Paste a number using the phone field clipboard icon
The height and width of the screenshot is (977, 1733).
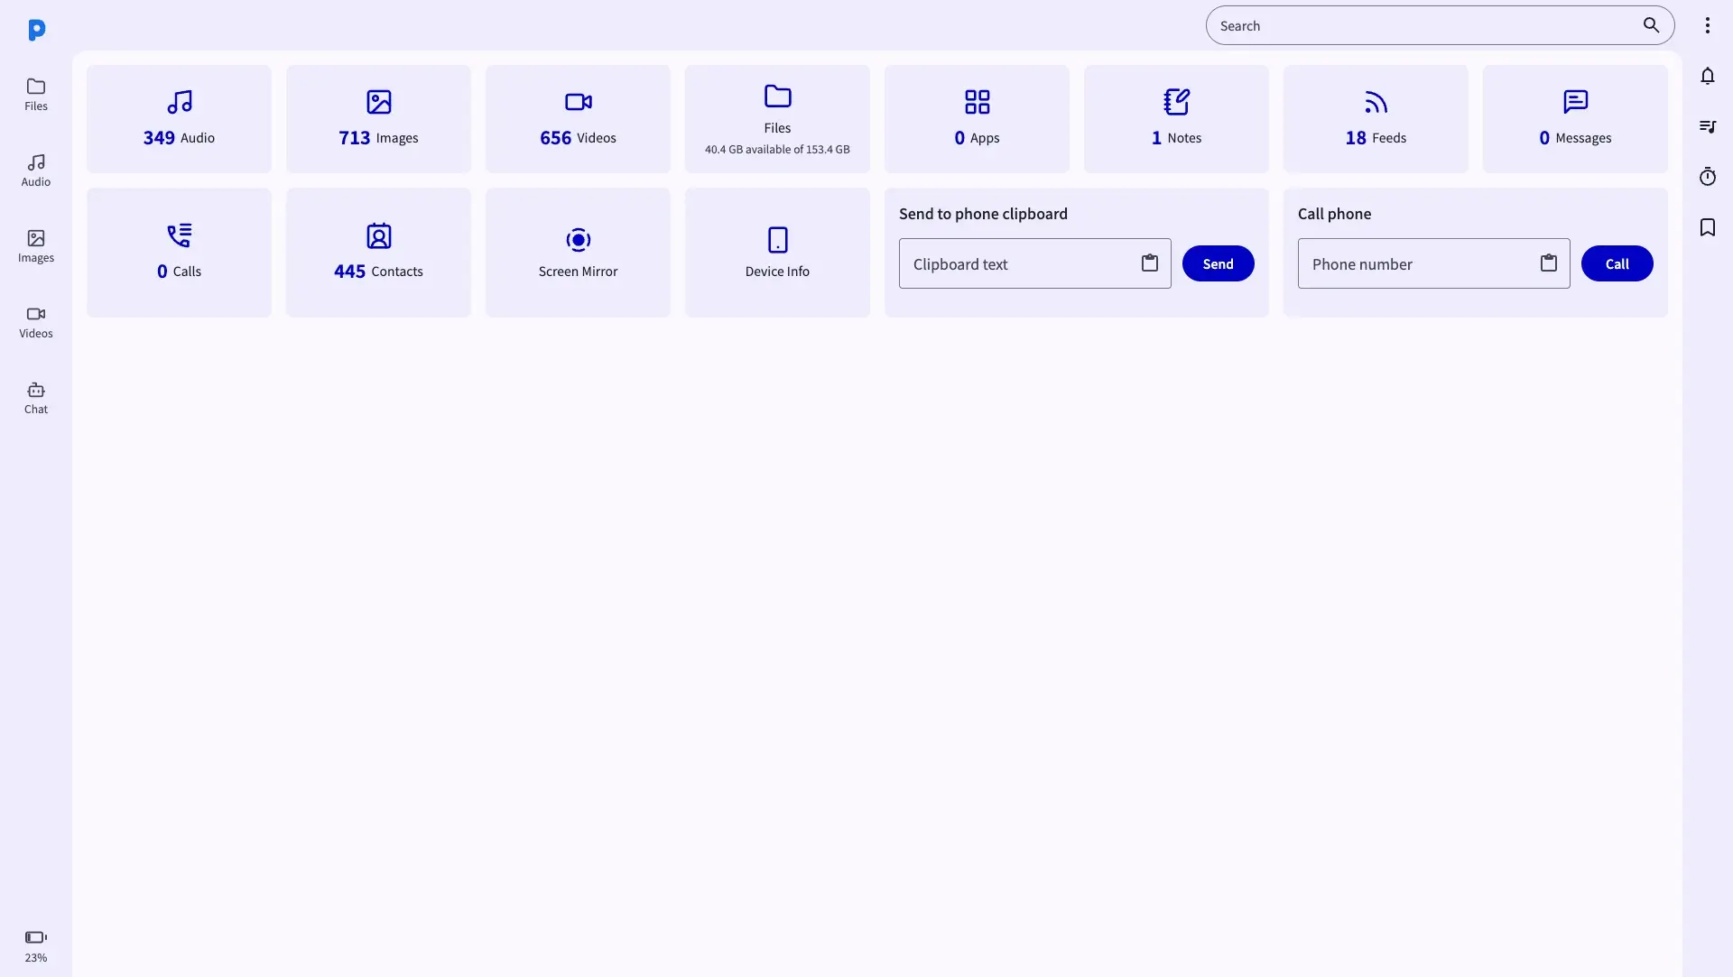(x=1549, y=263)
